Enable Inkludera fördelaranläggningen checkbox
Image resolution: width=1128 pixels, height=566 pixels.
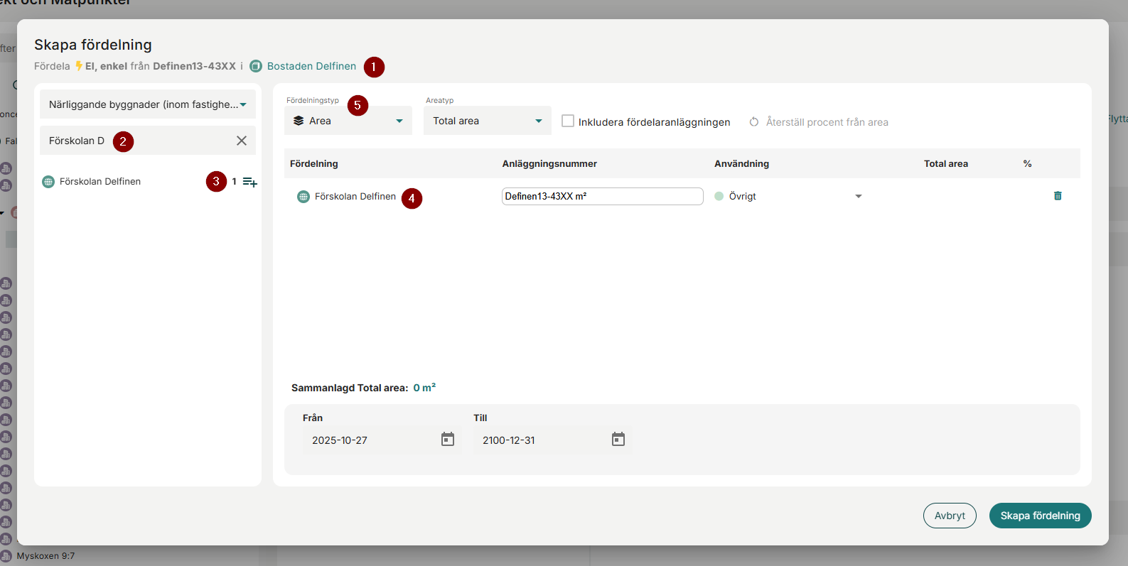[568, 121]
